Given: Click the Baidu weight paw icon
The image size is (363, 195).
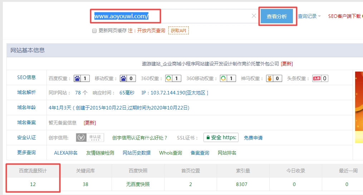Looking at the screenshot, I should (x=78, y=78).
